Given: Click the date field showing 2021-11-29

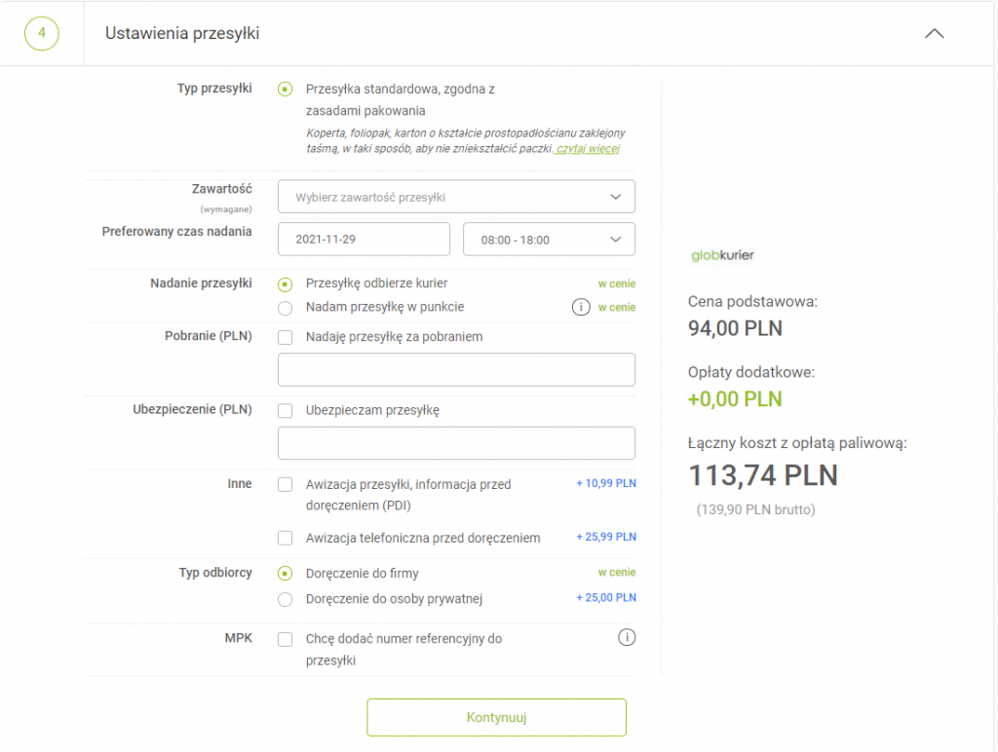Looking at the screenshot, I should [364, 240].
